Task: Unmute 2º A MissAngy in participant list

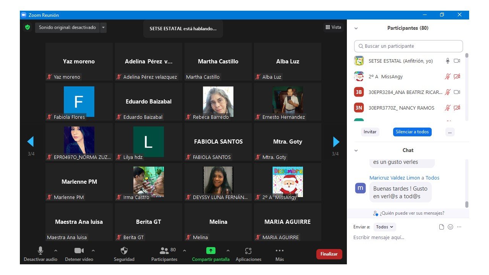Action: coord(447,77)
